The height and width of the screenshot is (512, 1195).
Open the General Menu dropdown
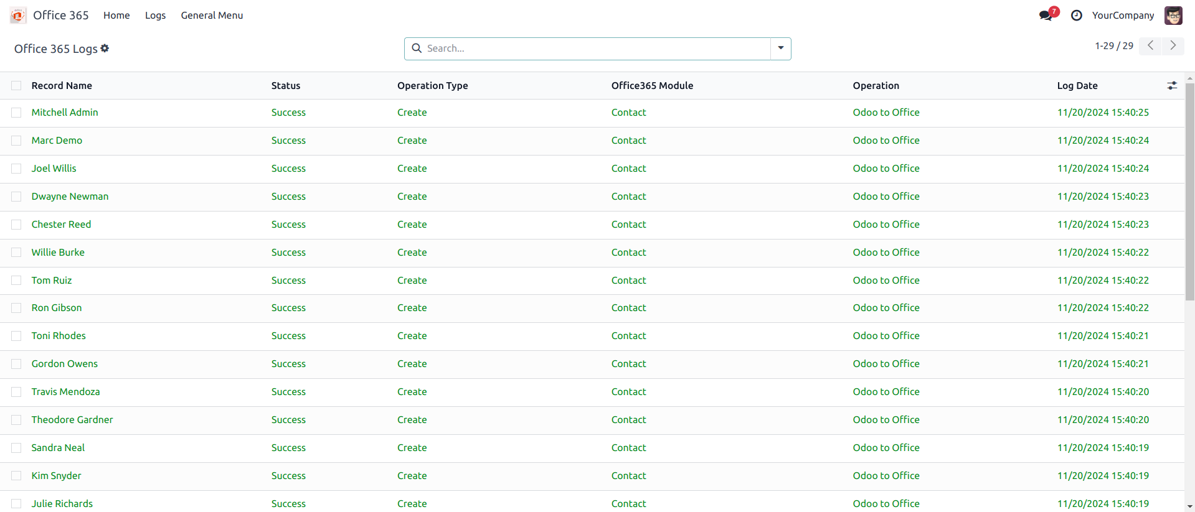212,16
